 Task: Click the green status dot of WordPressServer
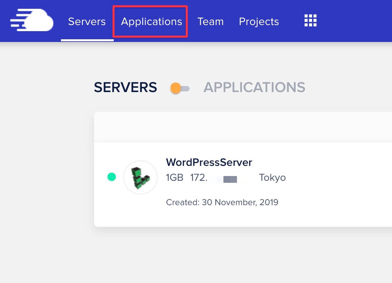(x=111, y=177)
